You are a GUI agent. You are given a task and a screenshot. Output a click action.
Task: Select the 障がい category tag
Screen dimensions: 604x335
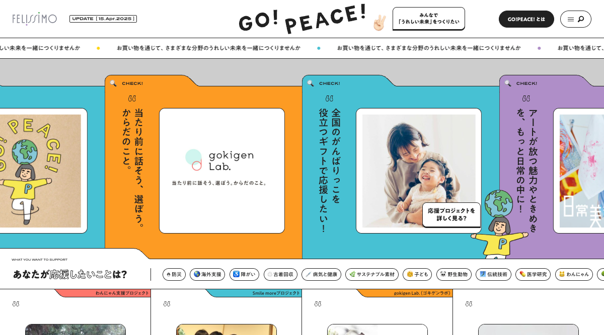[x=244, y=274]
